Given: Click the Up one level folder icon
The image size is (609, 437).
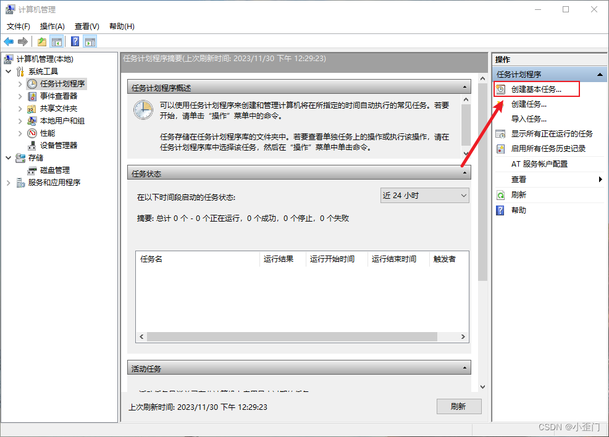Looking at the screenshot, I should coord(42,41).
